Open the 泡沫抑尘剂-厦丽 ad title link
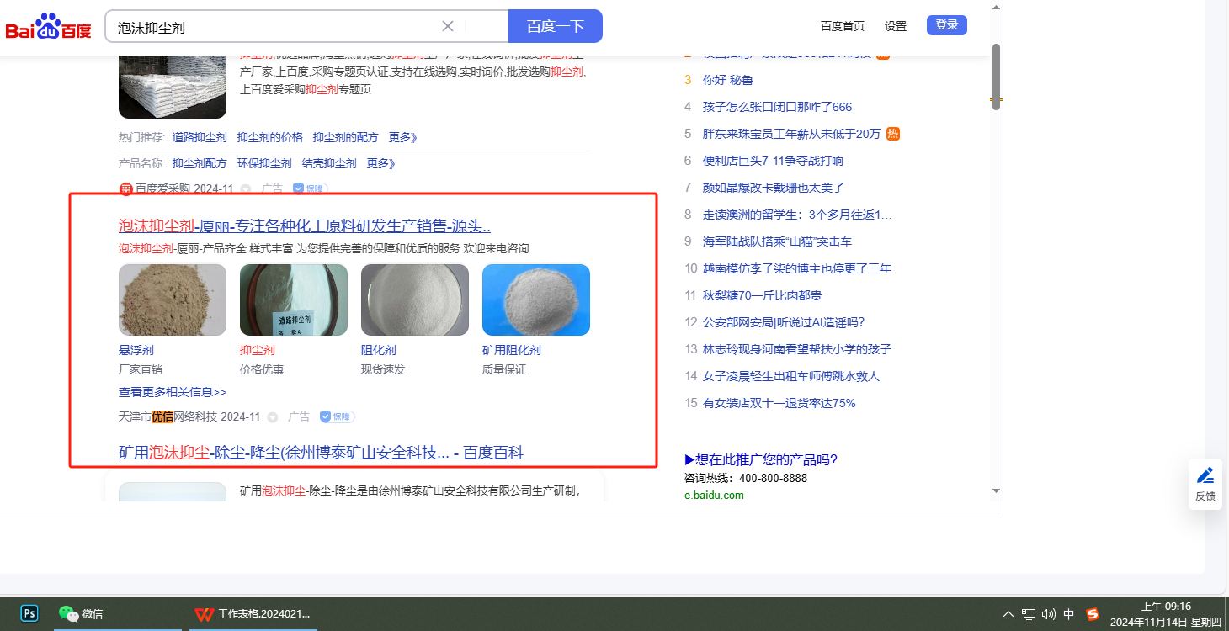 tap(305, 225)
